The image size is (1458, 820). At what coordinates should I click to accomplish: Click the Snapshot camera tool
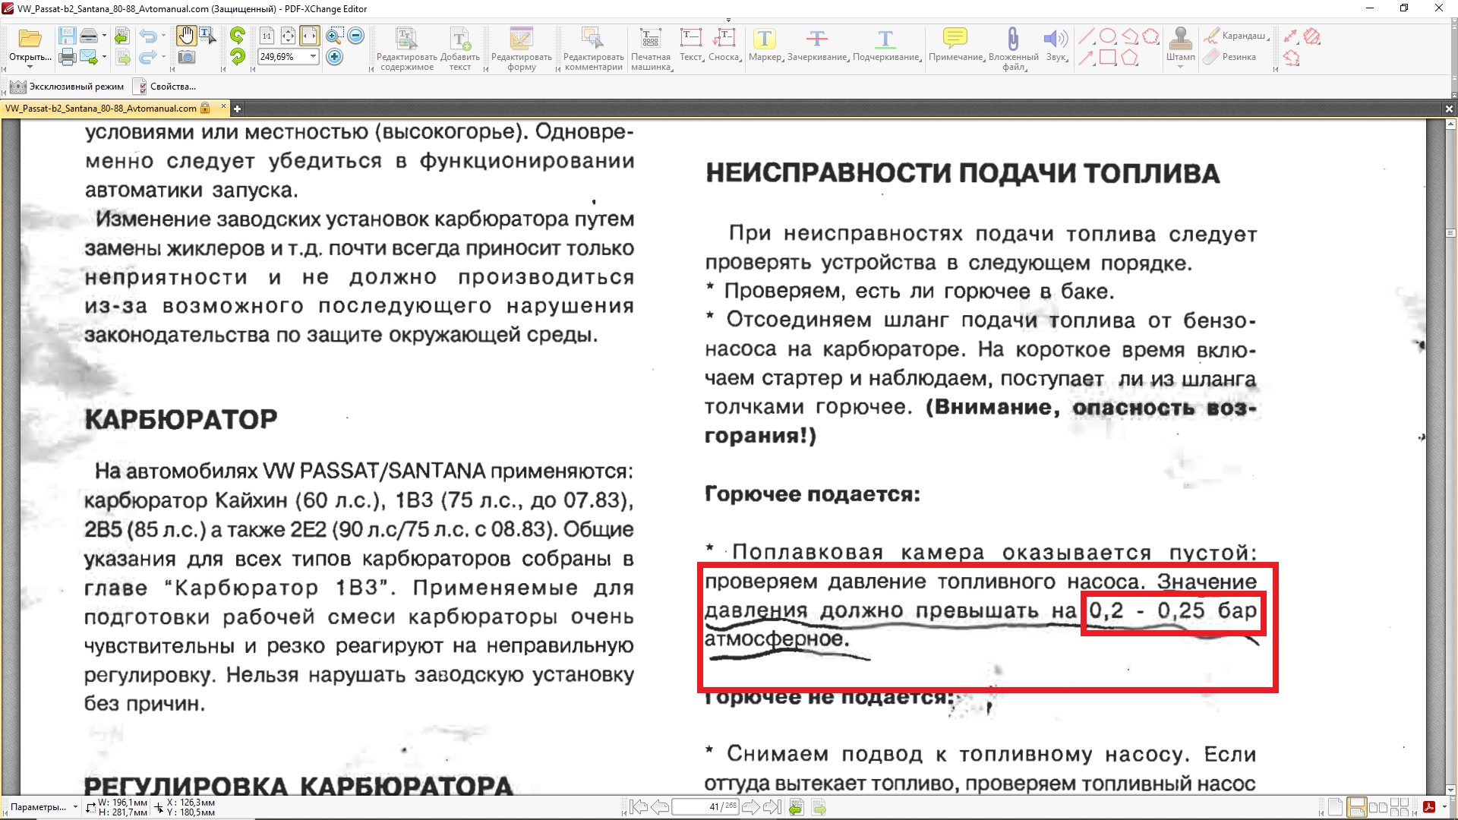186,57
